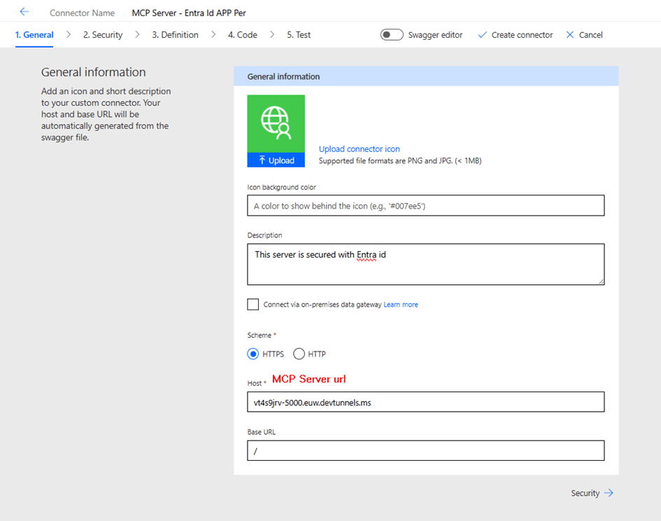Click the green connector globe icon
The height and width of the screenshot is (521, 661).
click(x=276, y=123)
